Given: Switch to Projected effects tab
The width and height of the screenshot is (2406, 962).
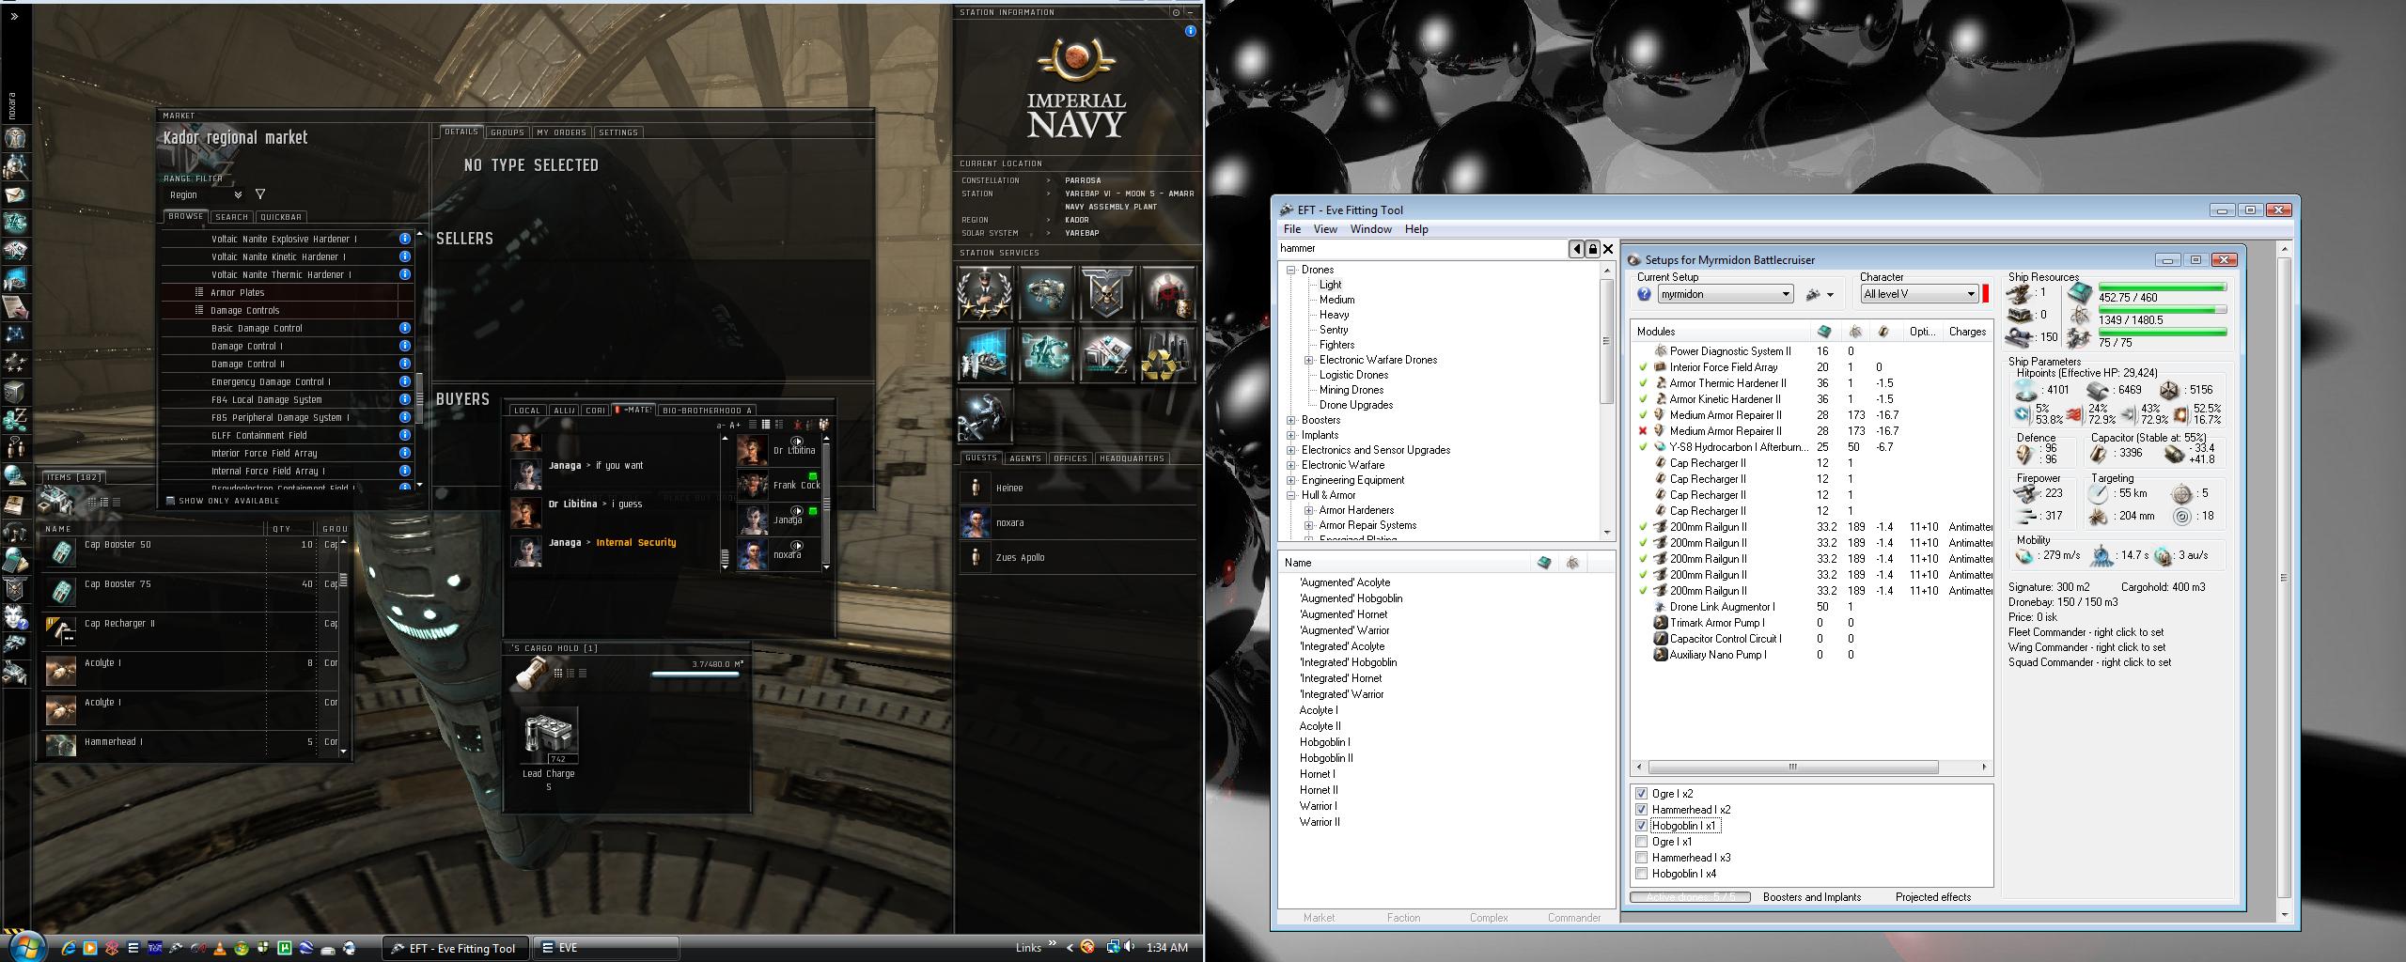Looking at the screenshot, I should point(1933,897).
